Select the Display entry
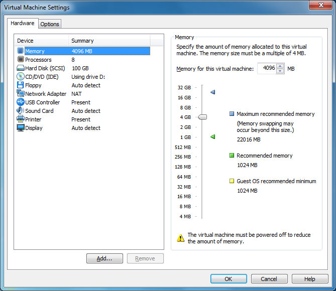336x291 pixels. (x=83, y=128)
